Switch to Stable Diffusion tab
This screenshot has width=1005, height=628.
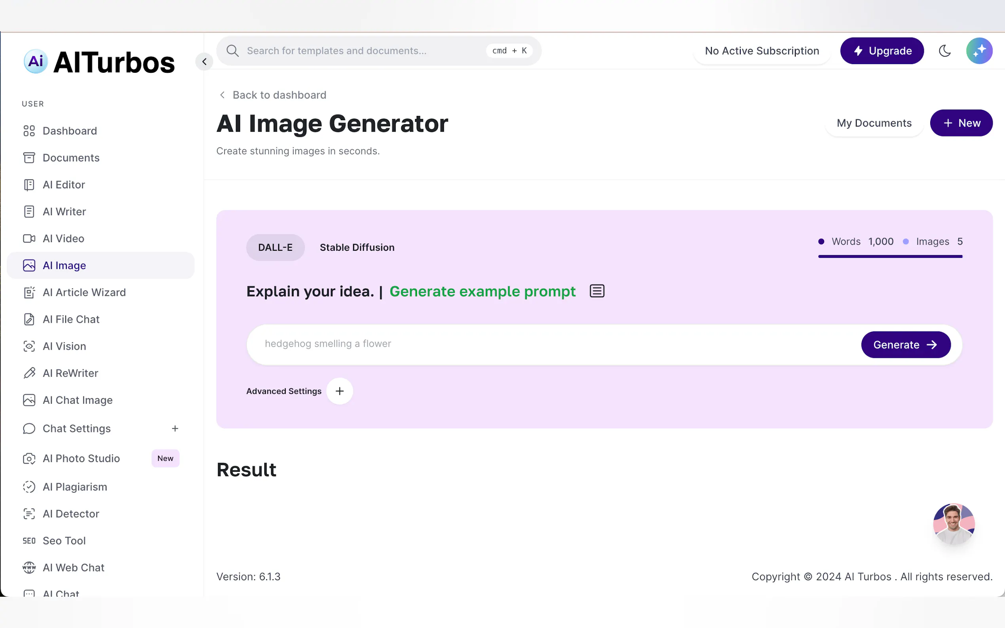click(357, 248)
